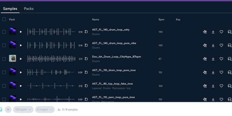
Task: Toggle loop icon for AST_FL_140_drum_loop_pure_vibe
Action: [x=86, y=45]
